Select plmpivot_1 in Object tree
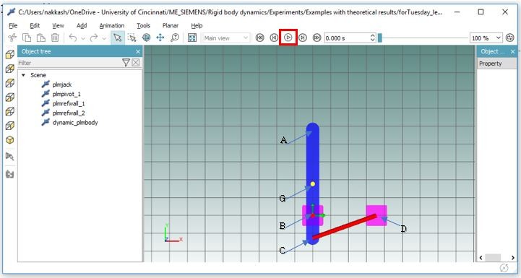 (66, 94)
